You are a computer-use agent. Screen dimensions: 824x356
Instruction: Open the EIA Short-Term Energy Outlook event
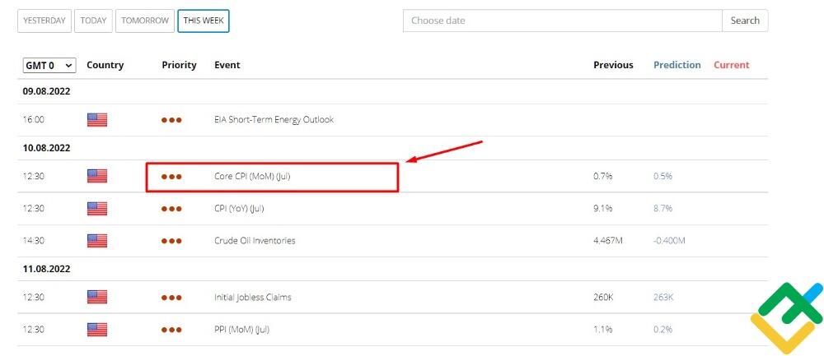point(274,120)
